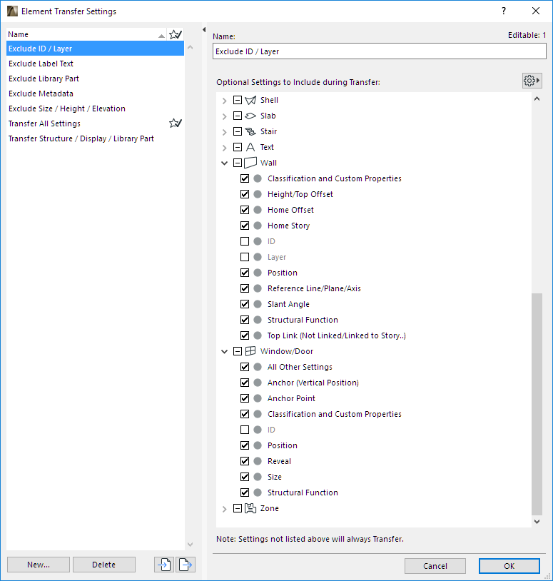Enable the Layer checkbox under Wall
553x581 pixels.
point(245,257)
